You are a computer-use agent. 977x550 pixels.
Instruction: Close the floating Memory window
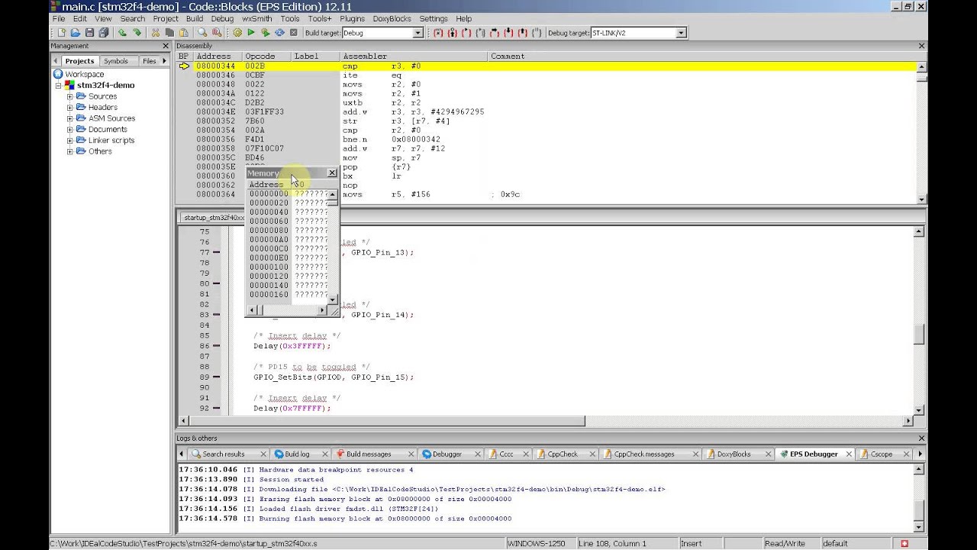click(332, 173)
